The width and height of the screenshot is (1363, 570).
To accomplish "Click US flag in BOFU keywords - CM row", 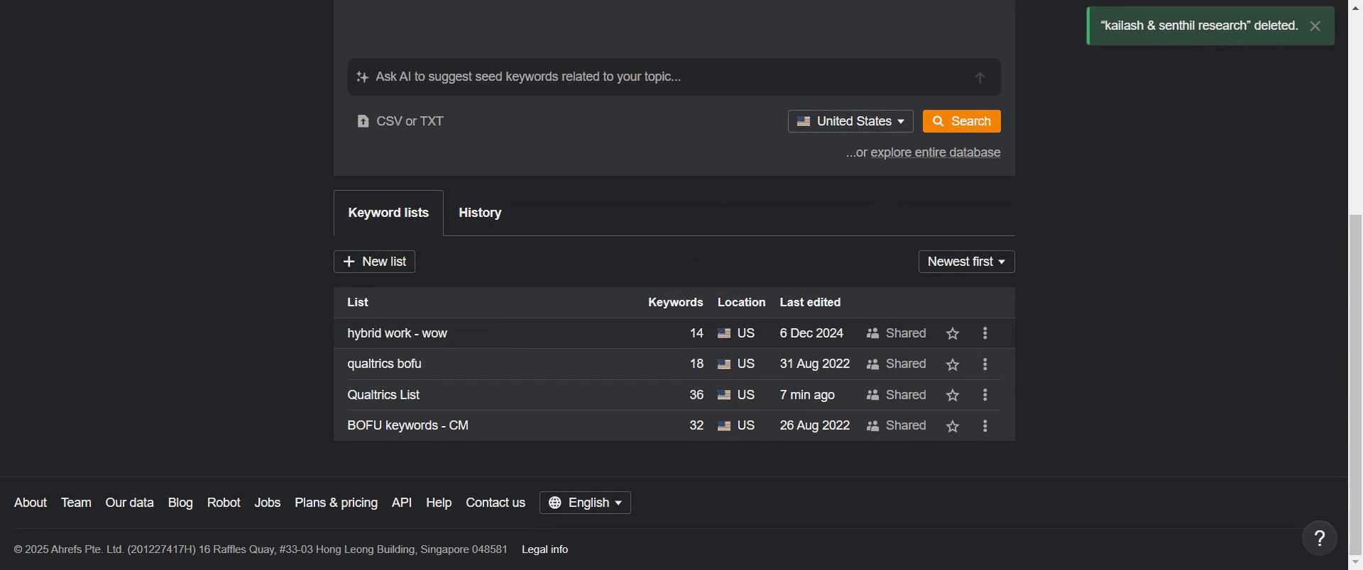I will tap(724, 426).
